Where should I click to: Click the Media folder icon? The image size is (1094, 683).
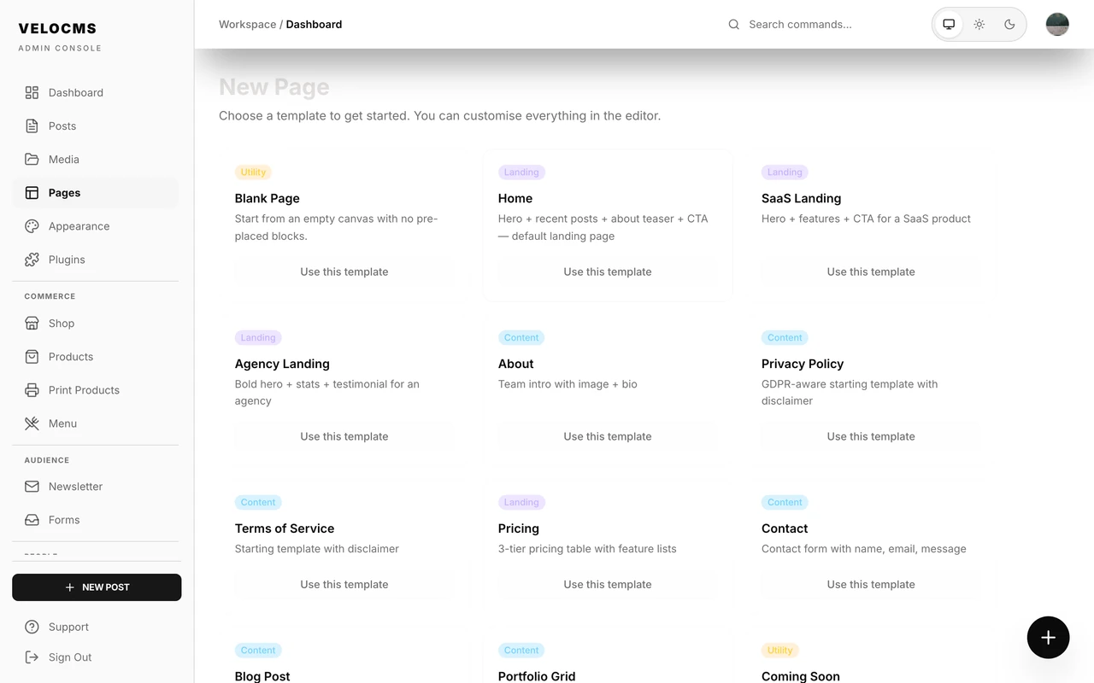pyautogui.click(x=32, y=159)
